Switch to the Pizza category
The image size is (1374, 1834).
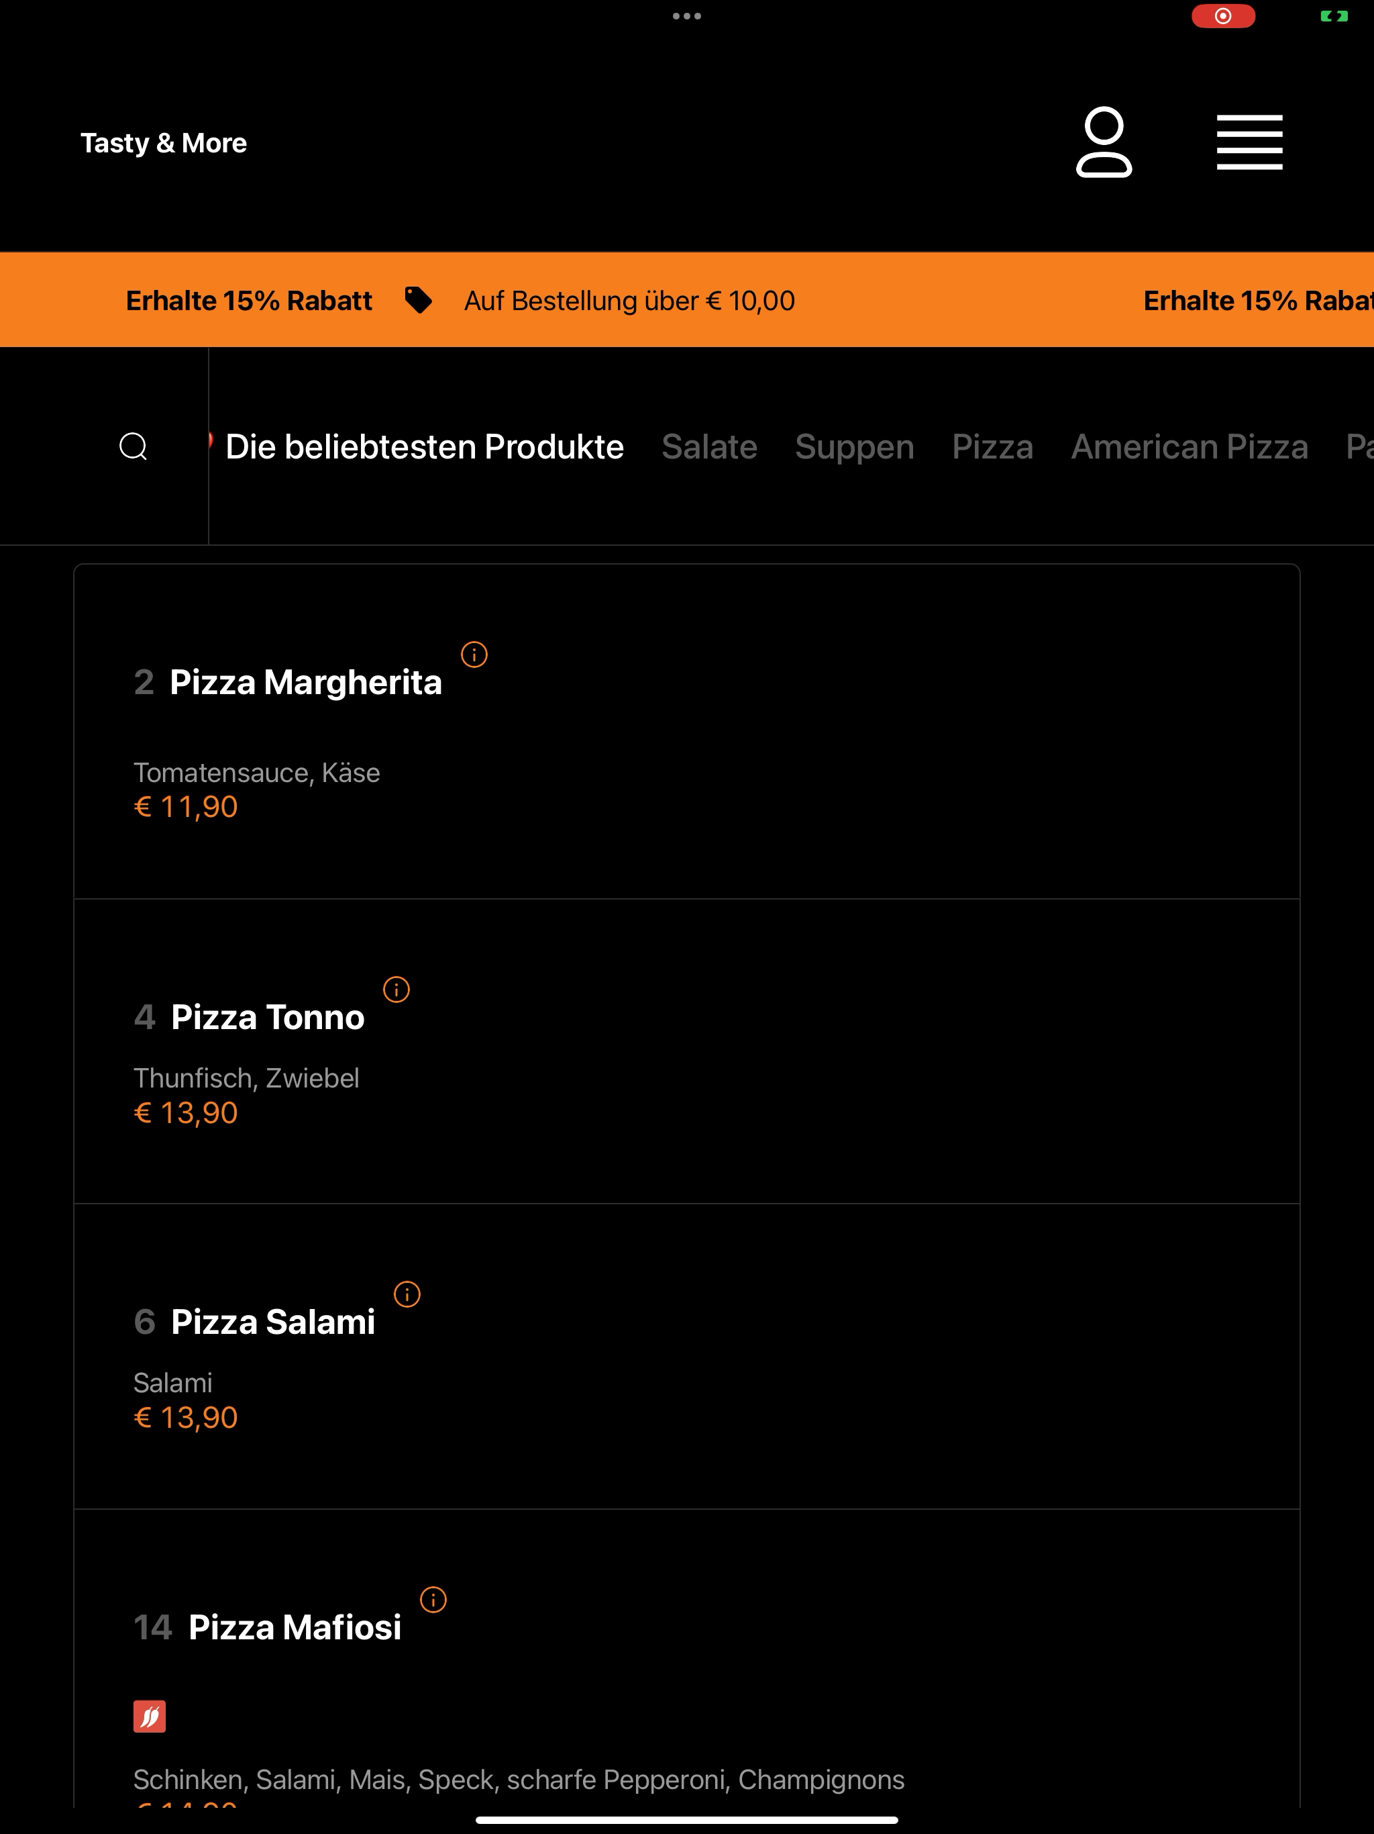tap(993, 446)
